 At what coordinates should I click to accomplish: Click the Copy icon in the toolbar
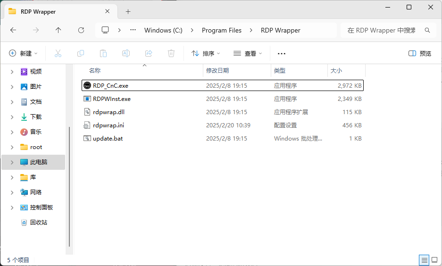81,53
